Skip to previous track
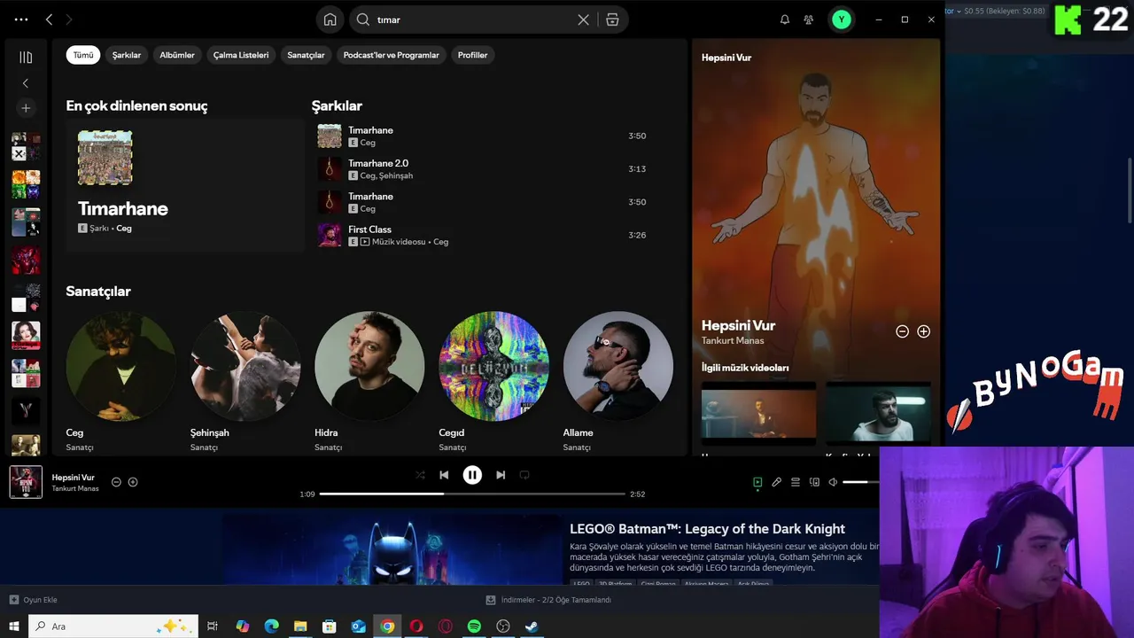 (x=444, y=475)
